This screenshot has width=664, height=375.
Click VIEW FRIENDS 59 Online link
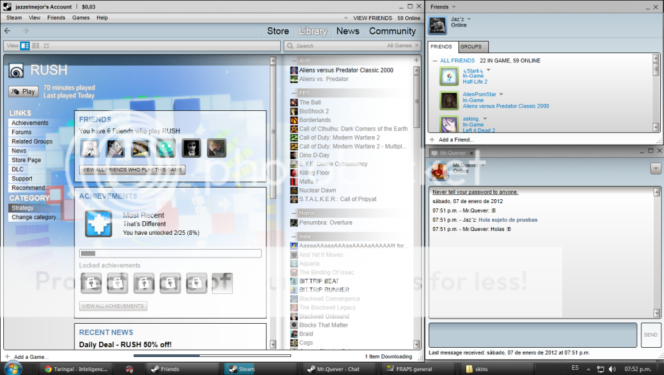[x=386, y=18]
